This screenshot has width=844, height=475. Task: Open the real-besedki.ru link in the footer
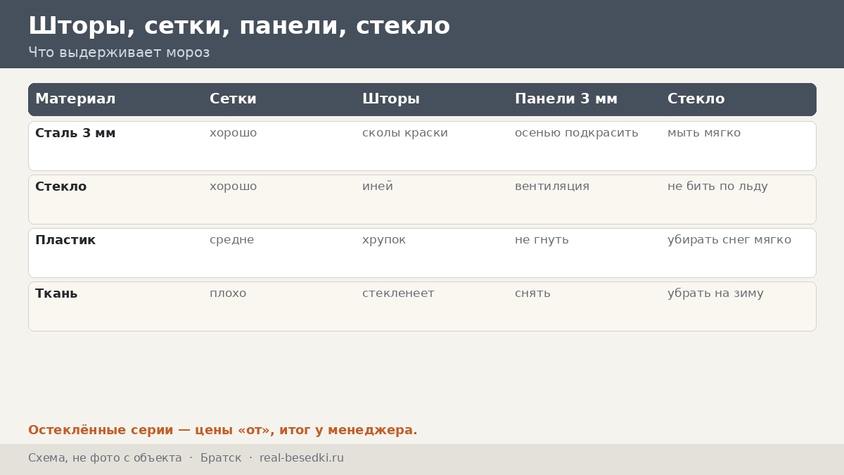tap(302, 458)
